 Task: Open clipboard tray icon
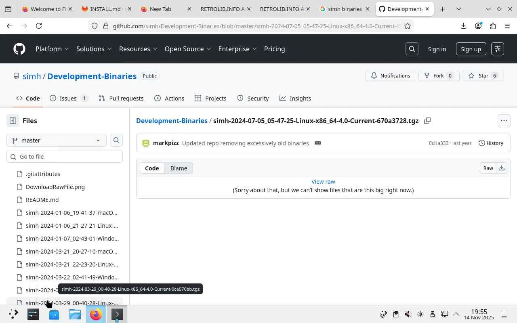[396, 314]
